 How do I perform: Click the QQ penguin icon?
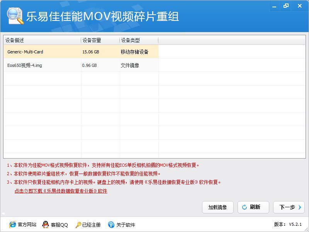pyautogui.click(x=46, y=225)
